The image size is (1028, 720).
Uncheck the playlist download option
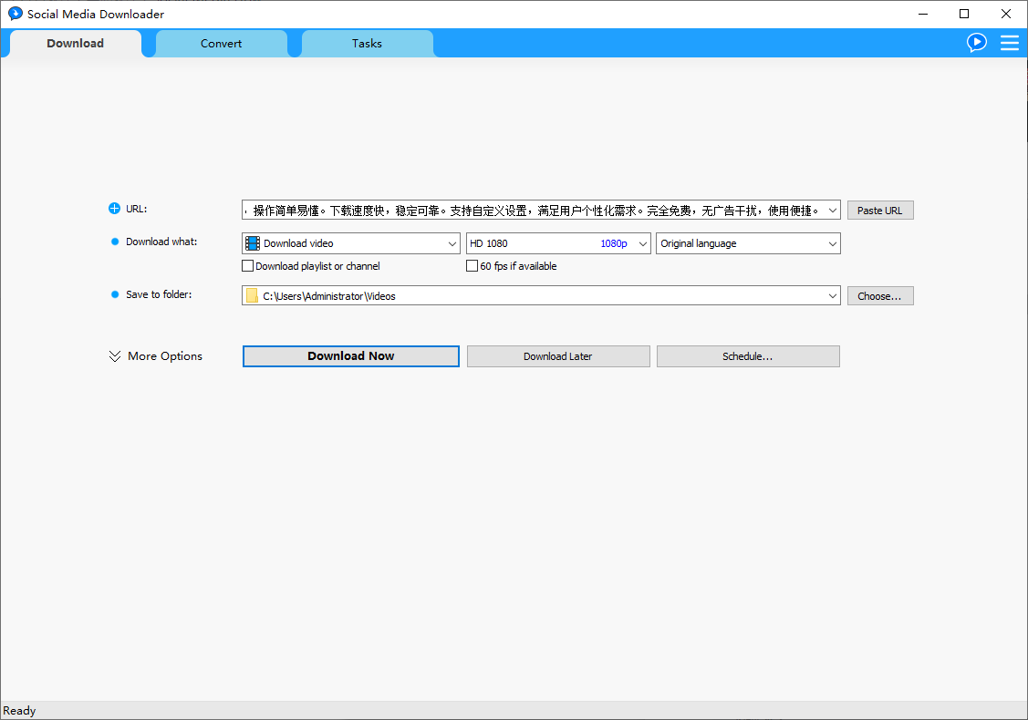pos(247,265)
